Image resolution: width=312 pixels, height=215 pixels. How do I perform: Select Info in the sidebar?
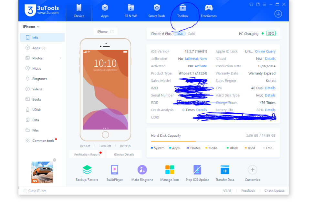tap(42, 38)
